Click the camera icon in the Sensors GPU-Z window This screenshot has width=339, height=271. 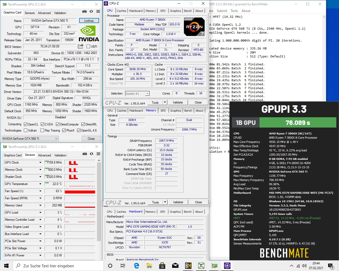tap(84, 154)
